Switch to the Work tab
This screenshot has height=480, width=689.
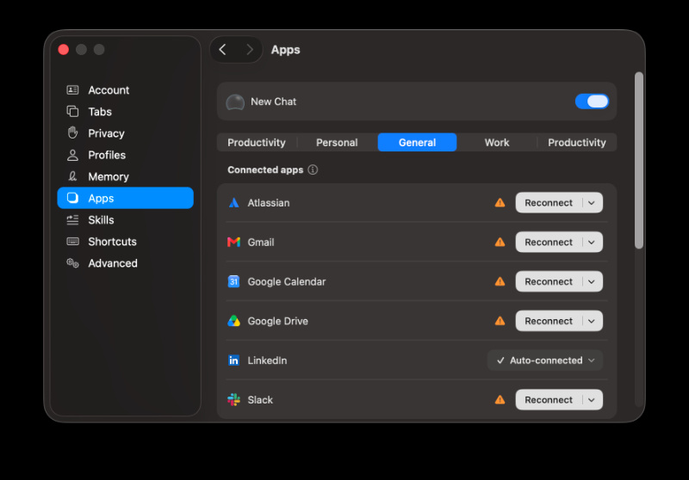tap(497, 143)
